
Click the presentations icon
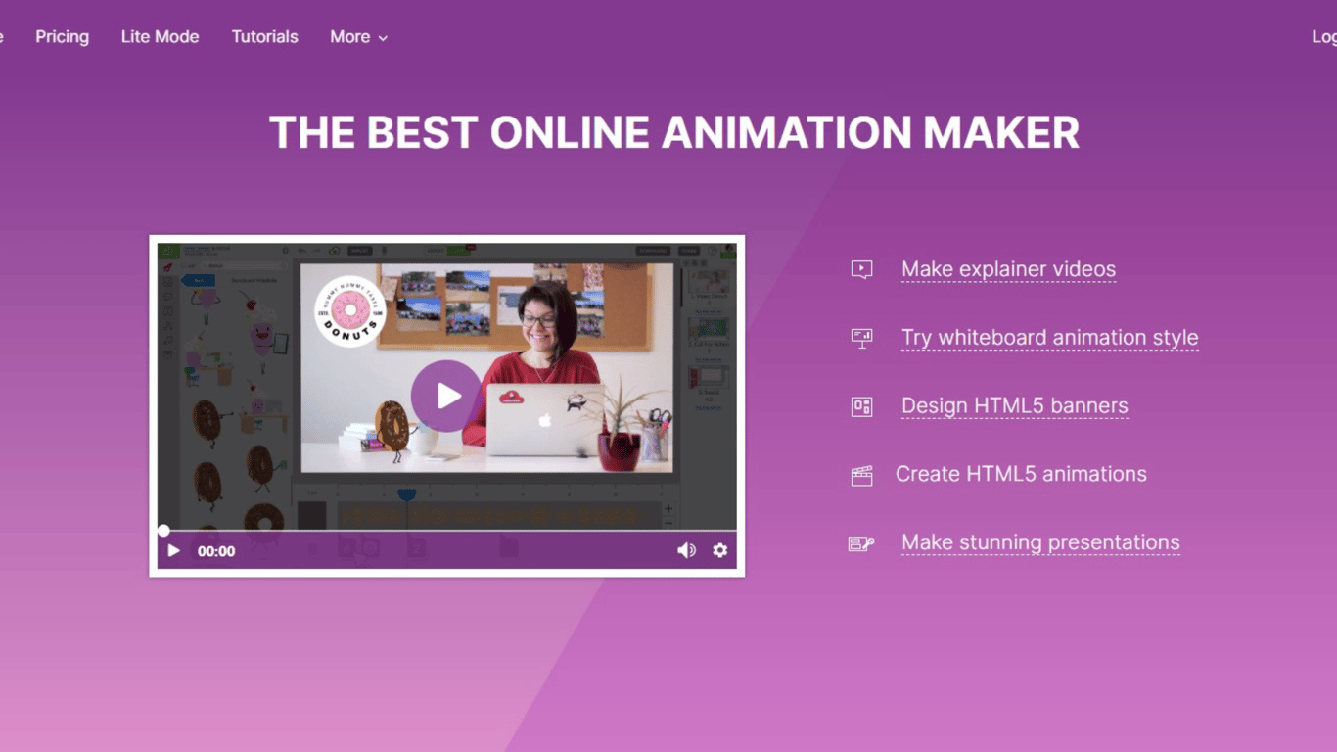click(861, 543)
